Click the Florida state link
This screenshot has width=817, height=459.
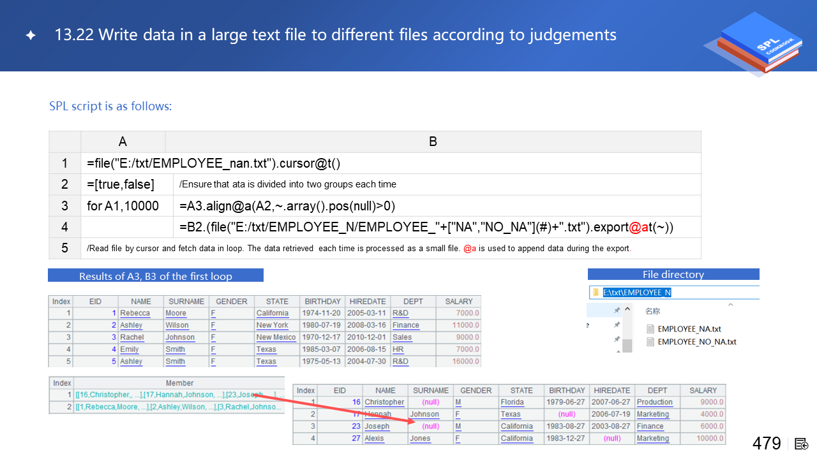point(512,402)
